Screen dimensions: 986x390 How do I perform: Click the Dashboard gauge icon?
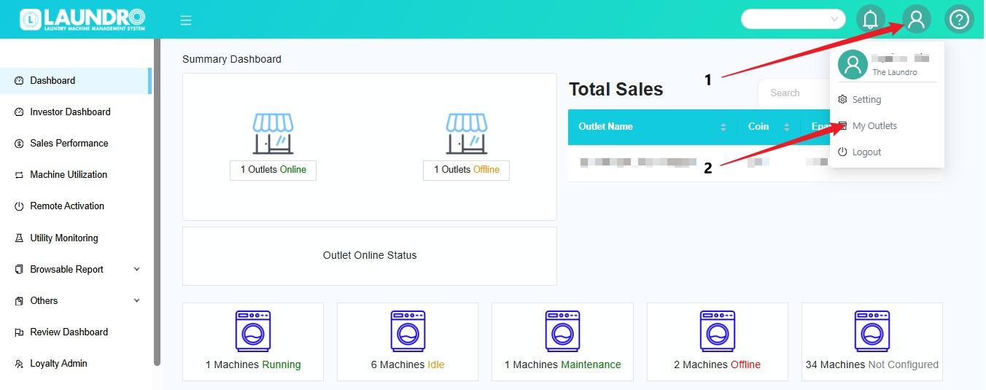pos(19,81)
